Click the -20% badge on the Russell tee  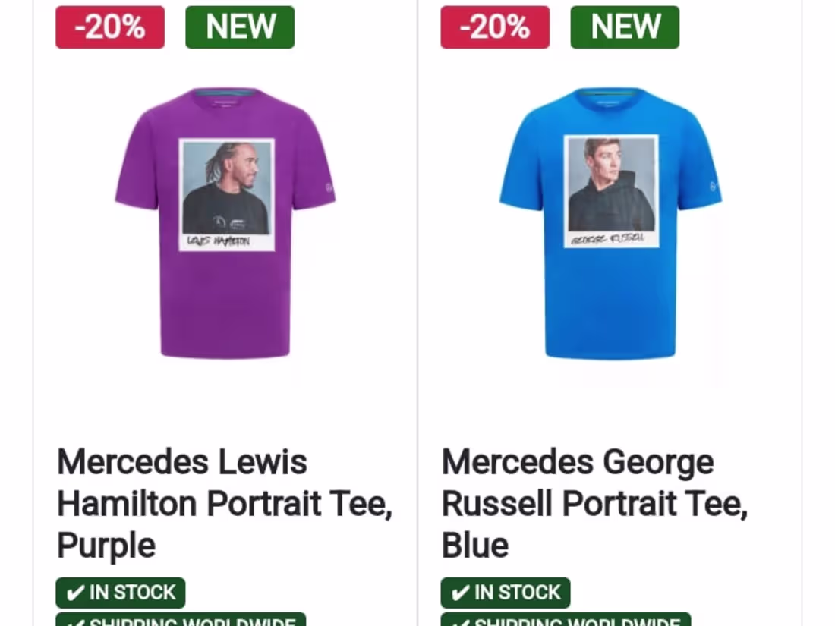point(495,27)
